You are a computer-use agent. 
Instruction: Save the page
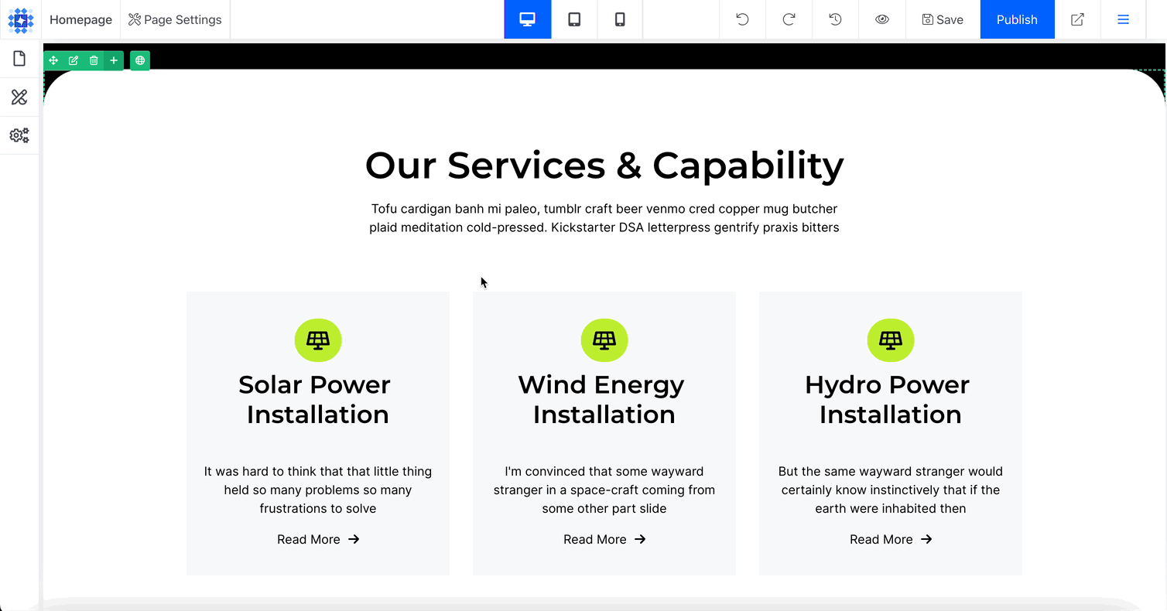943,20
